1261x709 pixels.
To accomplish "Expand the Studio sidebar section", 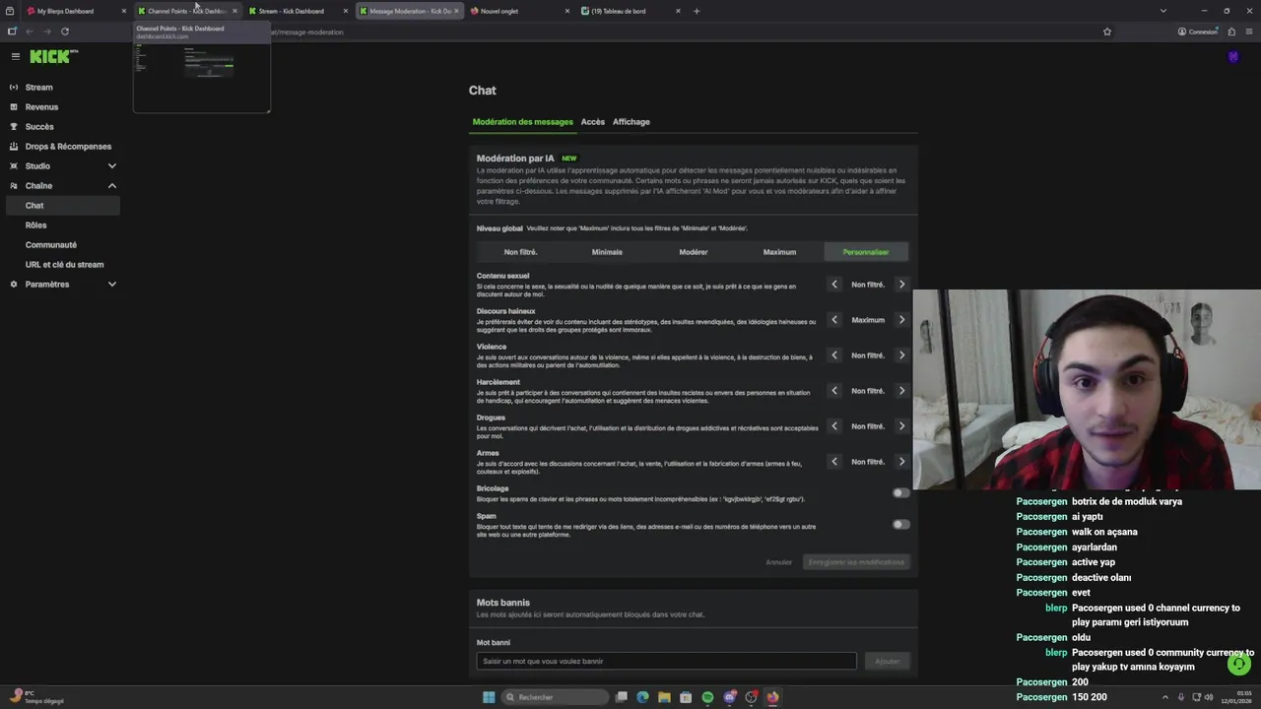I will click(111, 165).
